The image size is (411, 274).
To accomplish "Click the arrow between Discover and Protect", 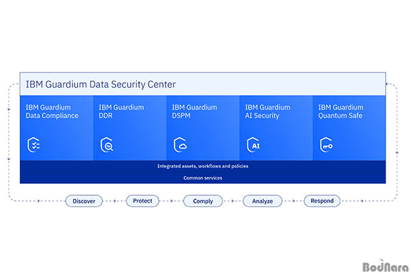I will point(114,201).
